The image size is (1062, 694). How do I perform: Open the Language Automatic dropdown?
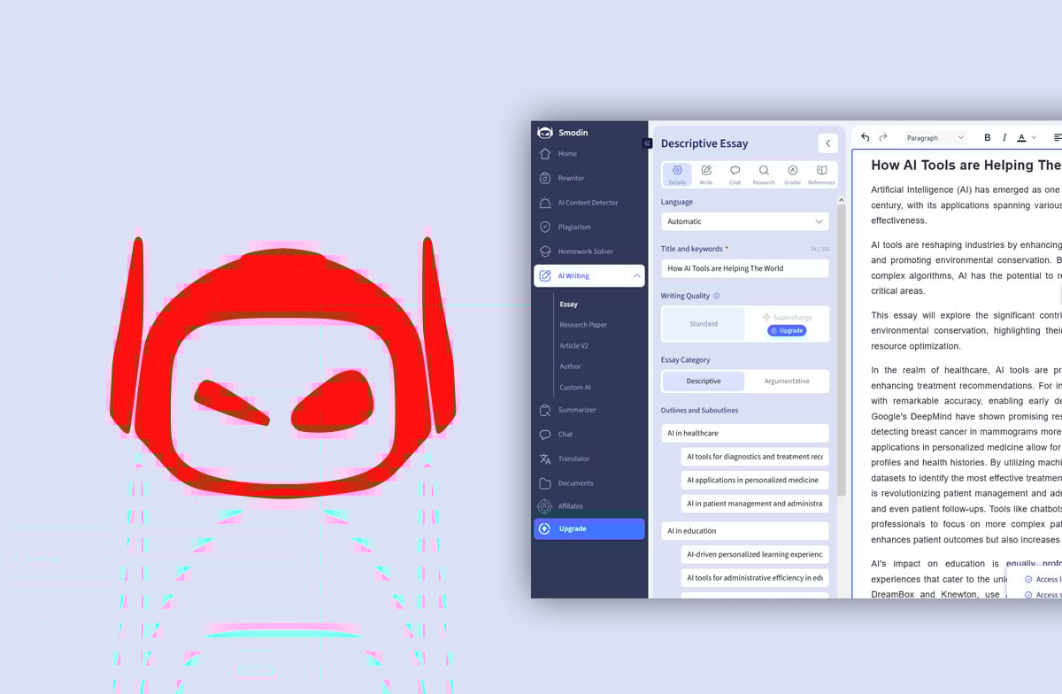tap(745, 221)
